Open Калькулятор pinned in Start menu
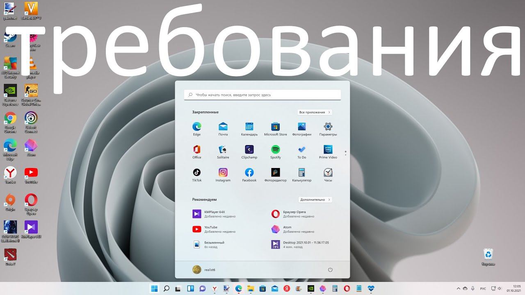This screenshot has height=295, width=525. click(301, 175)
